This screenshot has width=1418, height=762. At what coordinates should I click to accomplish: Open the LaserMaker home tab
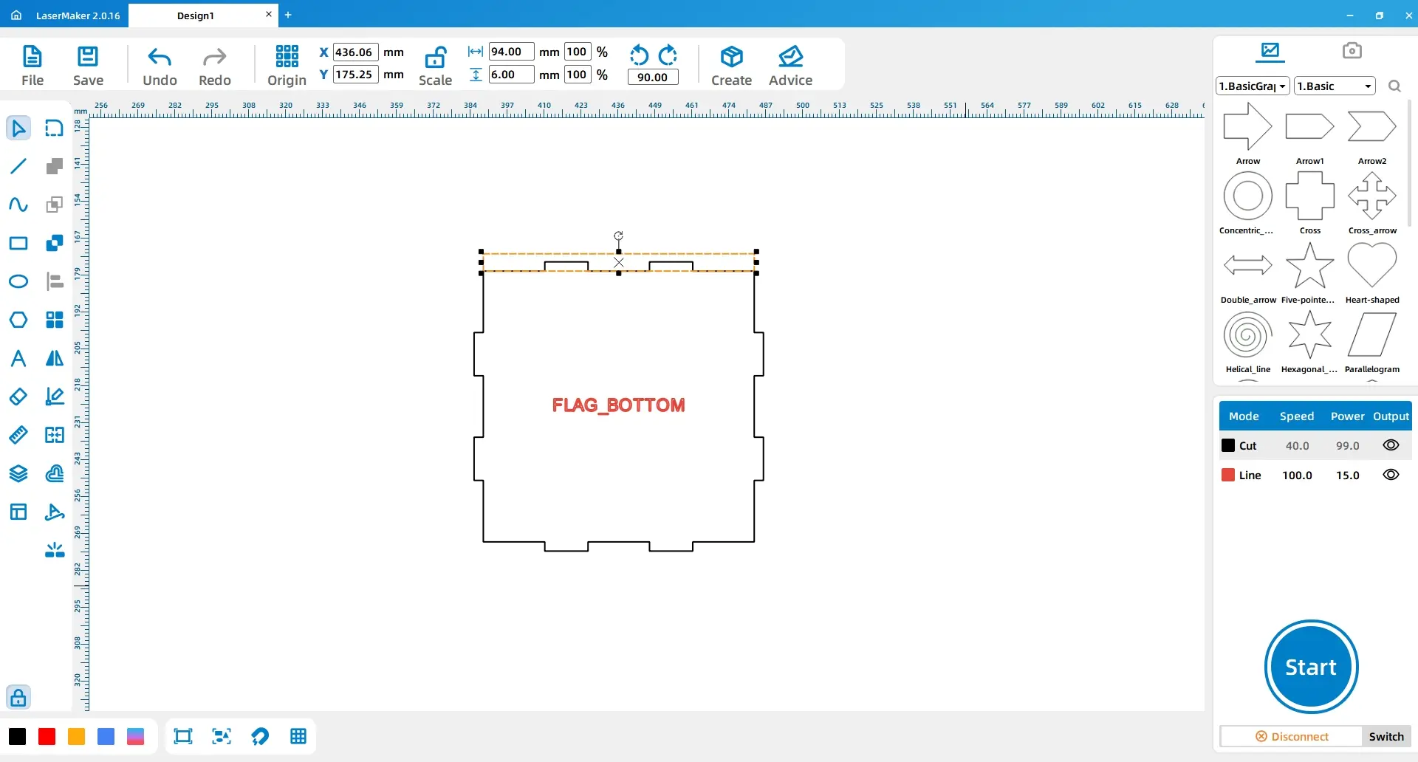66,16
